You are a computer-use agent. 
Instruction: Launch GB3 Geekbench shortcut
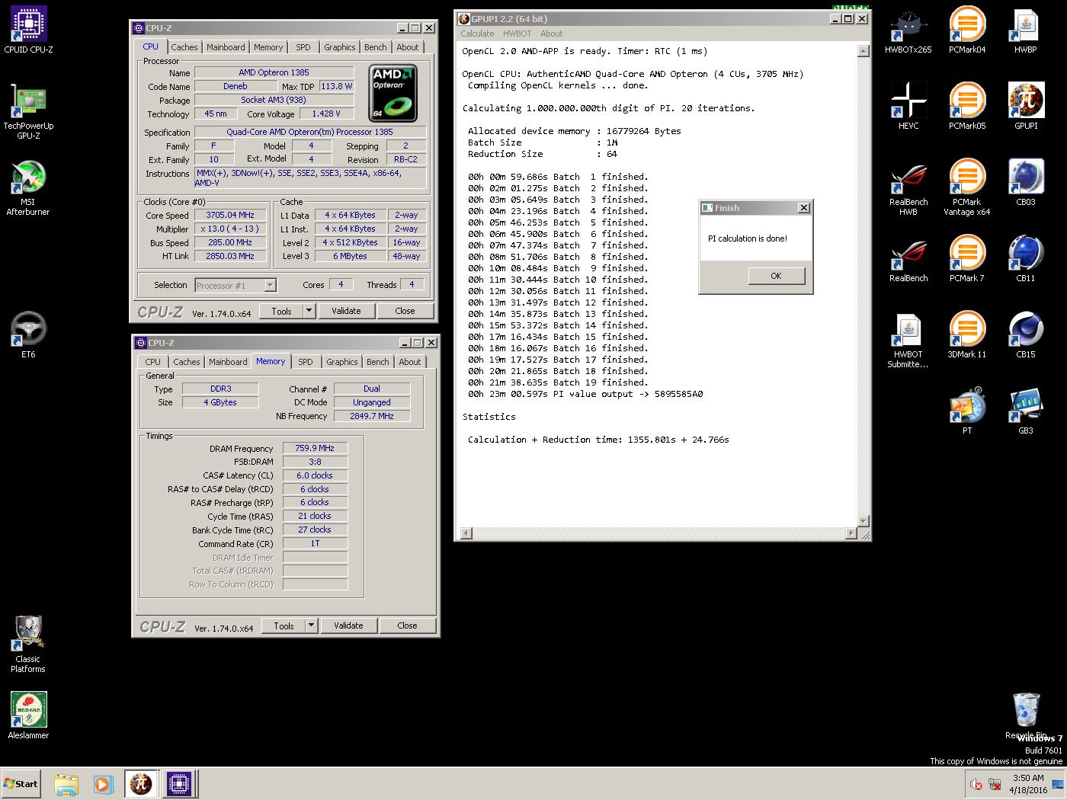pos(1026,411)
